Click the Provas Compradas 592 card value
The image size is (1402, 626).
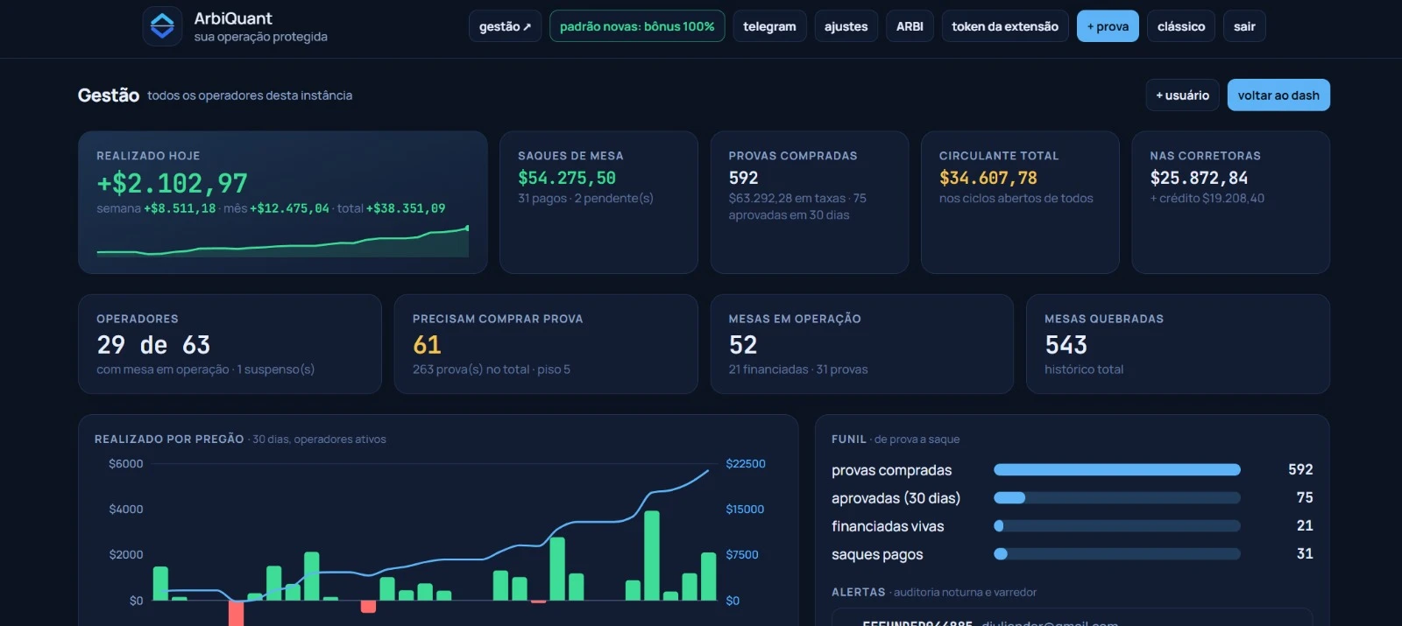point(743,178)
